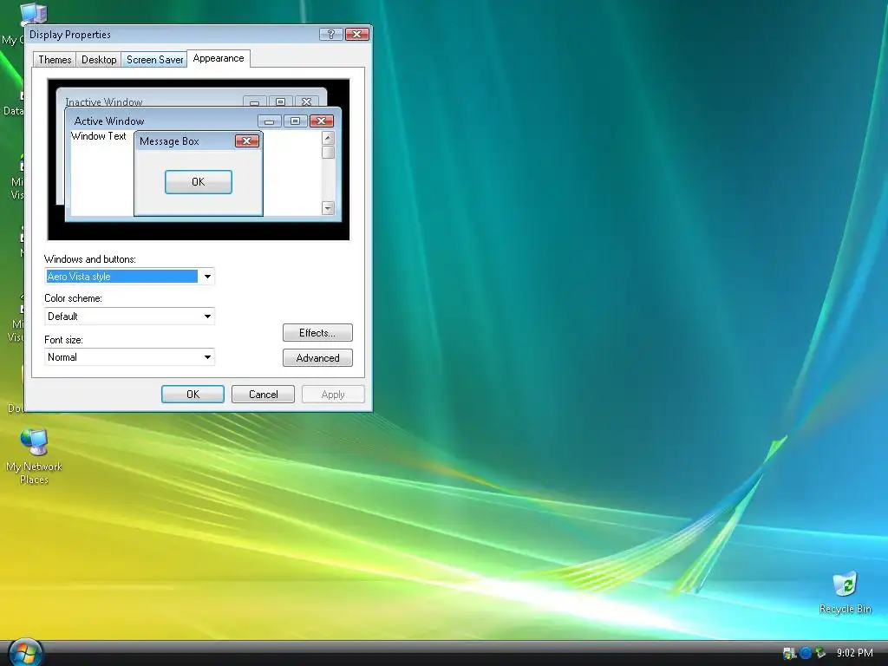Select the Appearance tab
This screenshot has height=666, width=888.
[x=219, y=58]
